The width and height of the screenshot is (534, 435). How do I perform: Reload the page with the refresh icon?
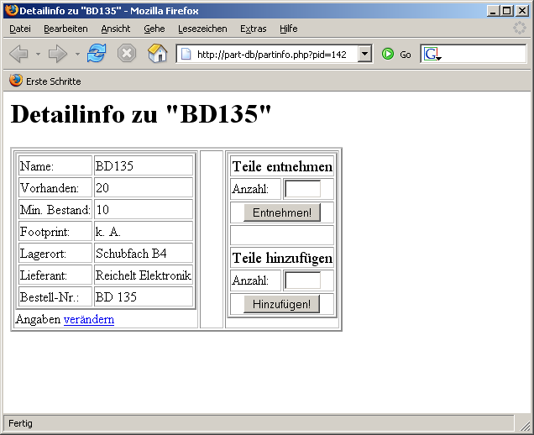[97, 54]
